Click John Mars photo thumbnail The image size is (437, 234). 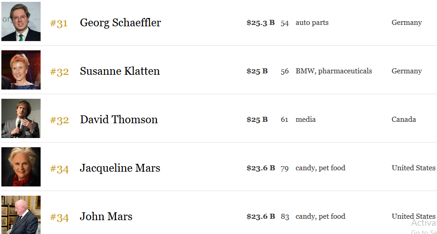pyautogui.click(x=21, y=215)
